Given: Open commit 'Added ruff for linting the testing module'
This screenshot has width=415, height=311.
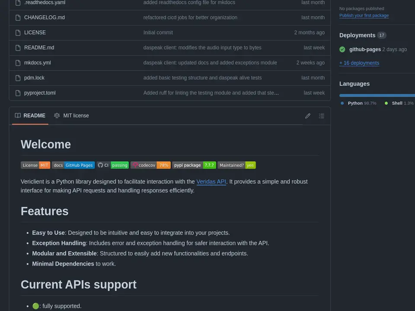Looking at the screenshot, I should coord(211,93).
